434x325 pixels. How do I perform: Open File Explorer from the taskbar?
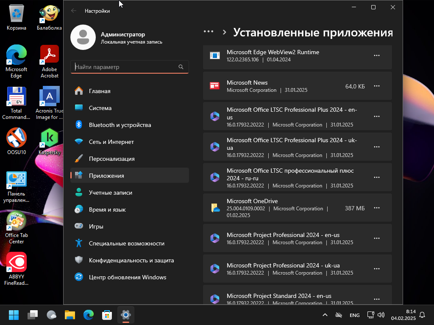point(70,315)
